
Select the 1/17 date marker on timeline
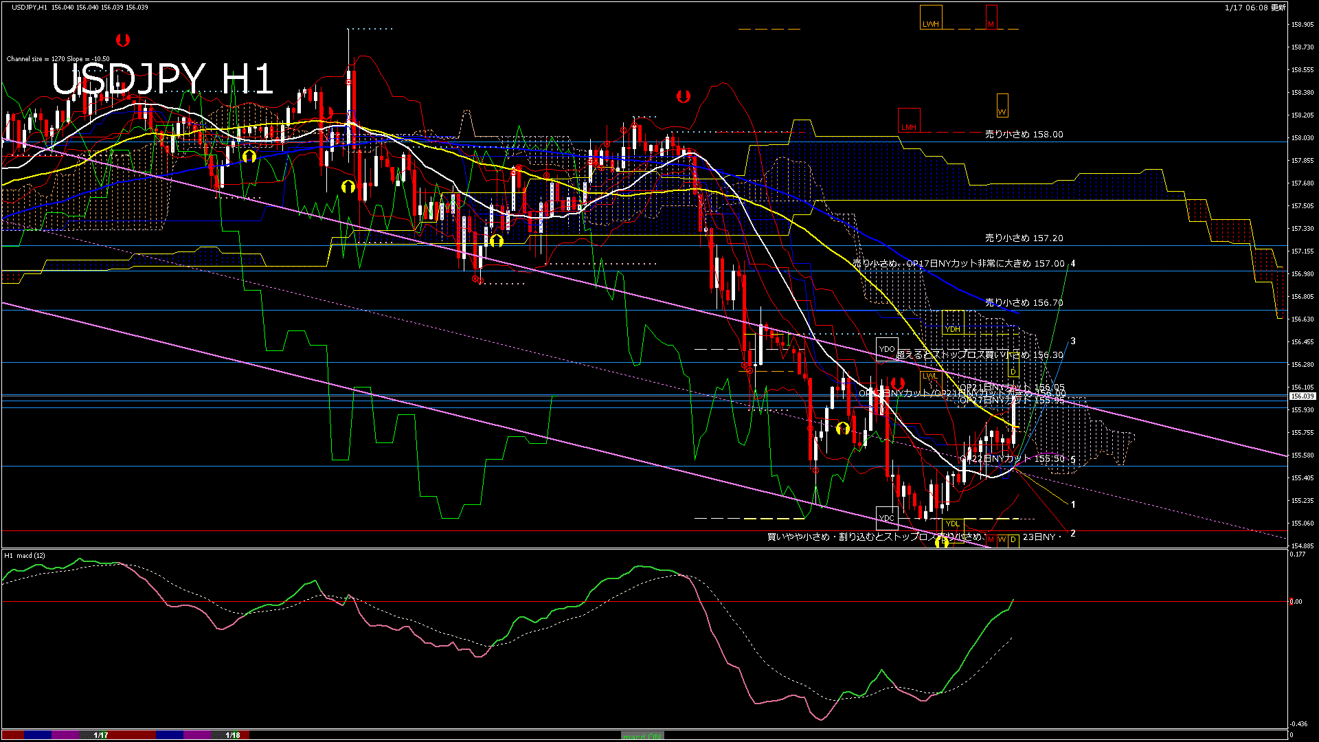click(101, 735)
